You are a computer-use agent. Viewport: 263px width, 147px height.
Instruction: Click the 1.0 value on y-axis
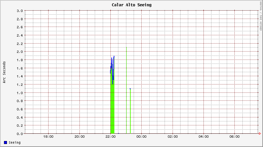[x=20, y=93]
